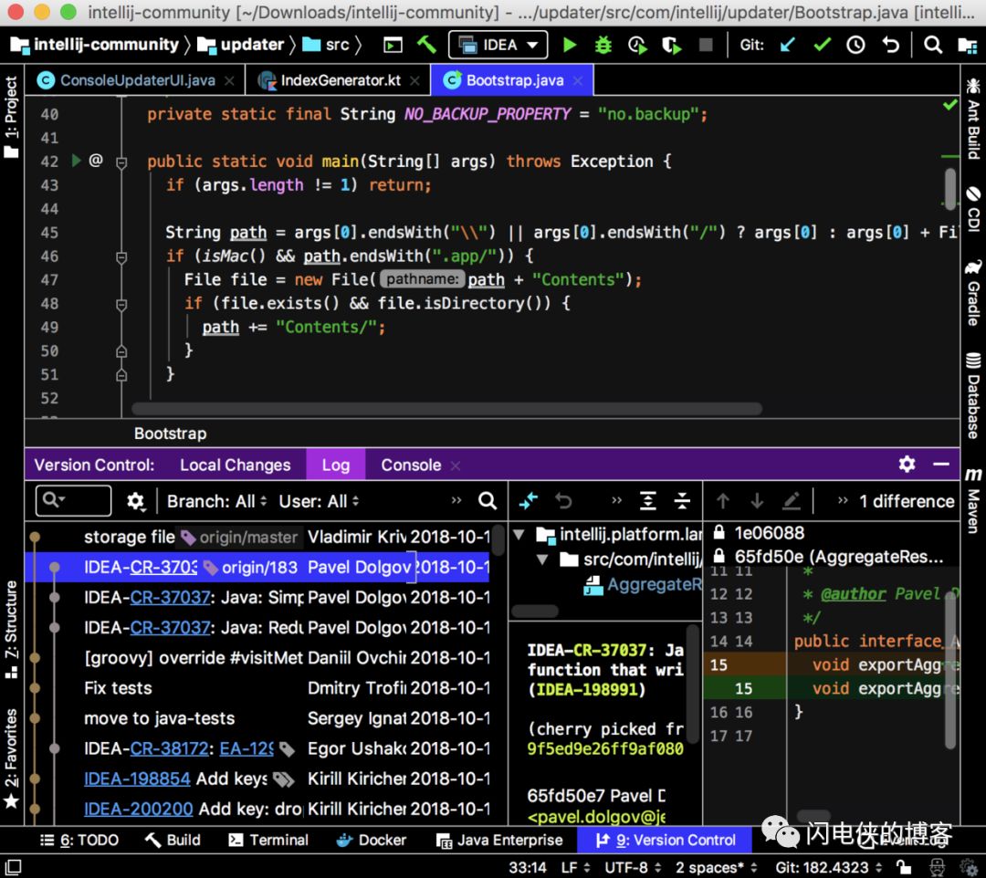
Task: Open the Java Enterprise tool window
Action: click(x=499, y=840)
